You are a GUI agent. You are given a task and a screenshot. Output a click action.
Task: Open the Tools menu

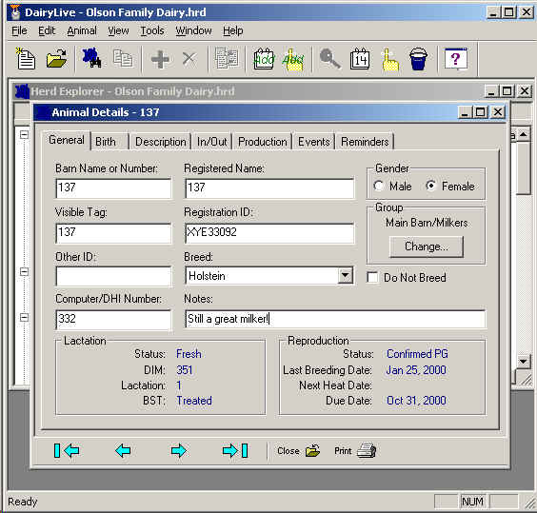[152, 30]
